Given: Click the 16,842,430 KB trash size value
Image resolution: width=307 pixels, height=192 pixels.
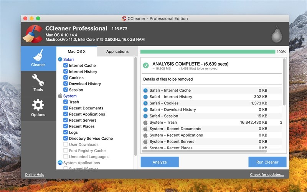Looking at the screenshot, I should (254, 122).
